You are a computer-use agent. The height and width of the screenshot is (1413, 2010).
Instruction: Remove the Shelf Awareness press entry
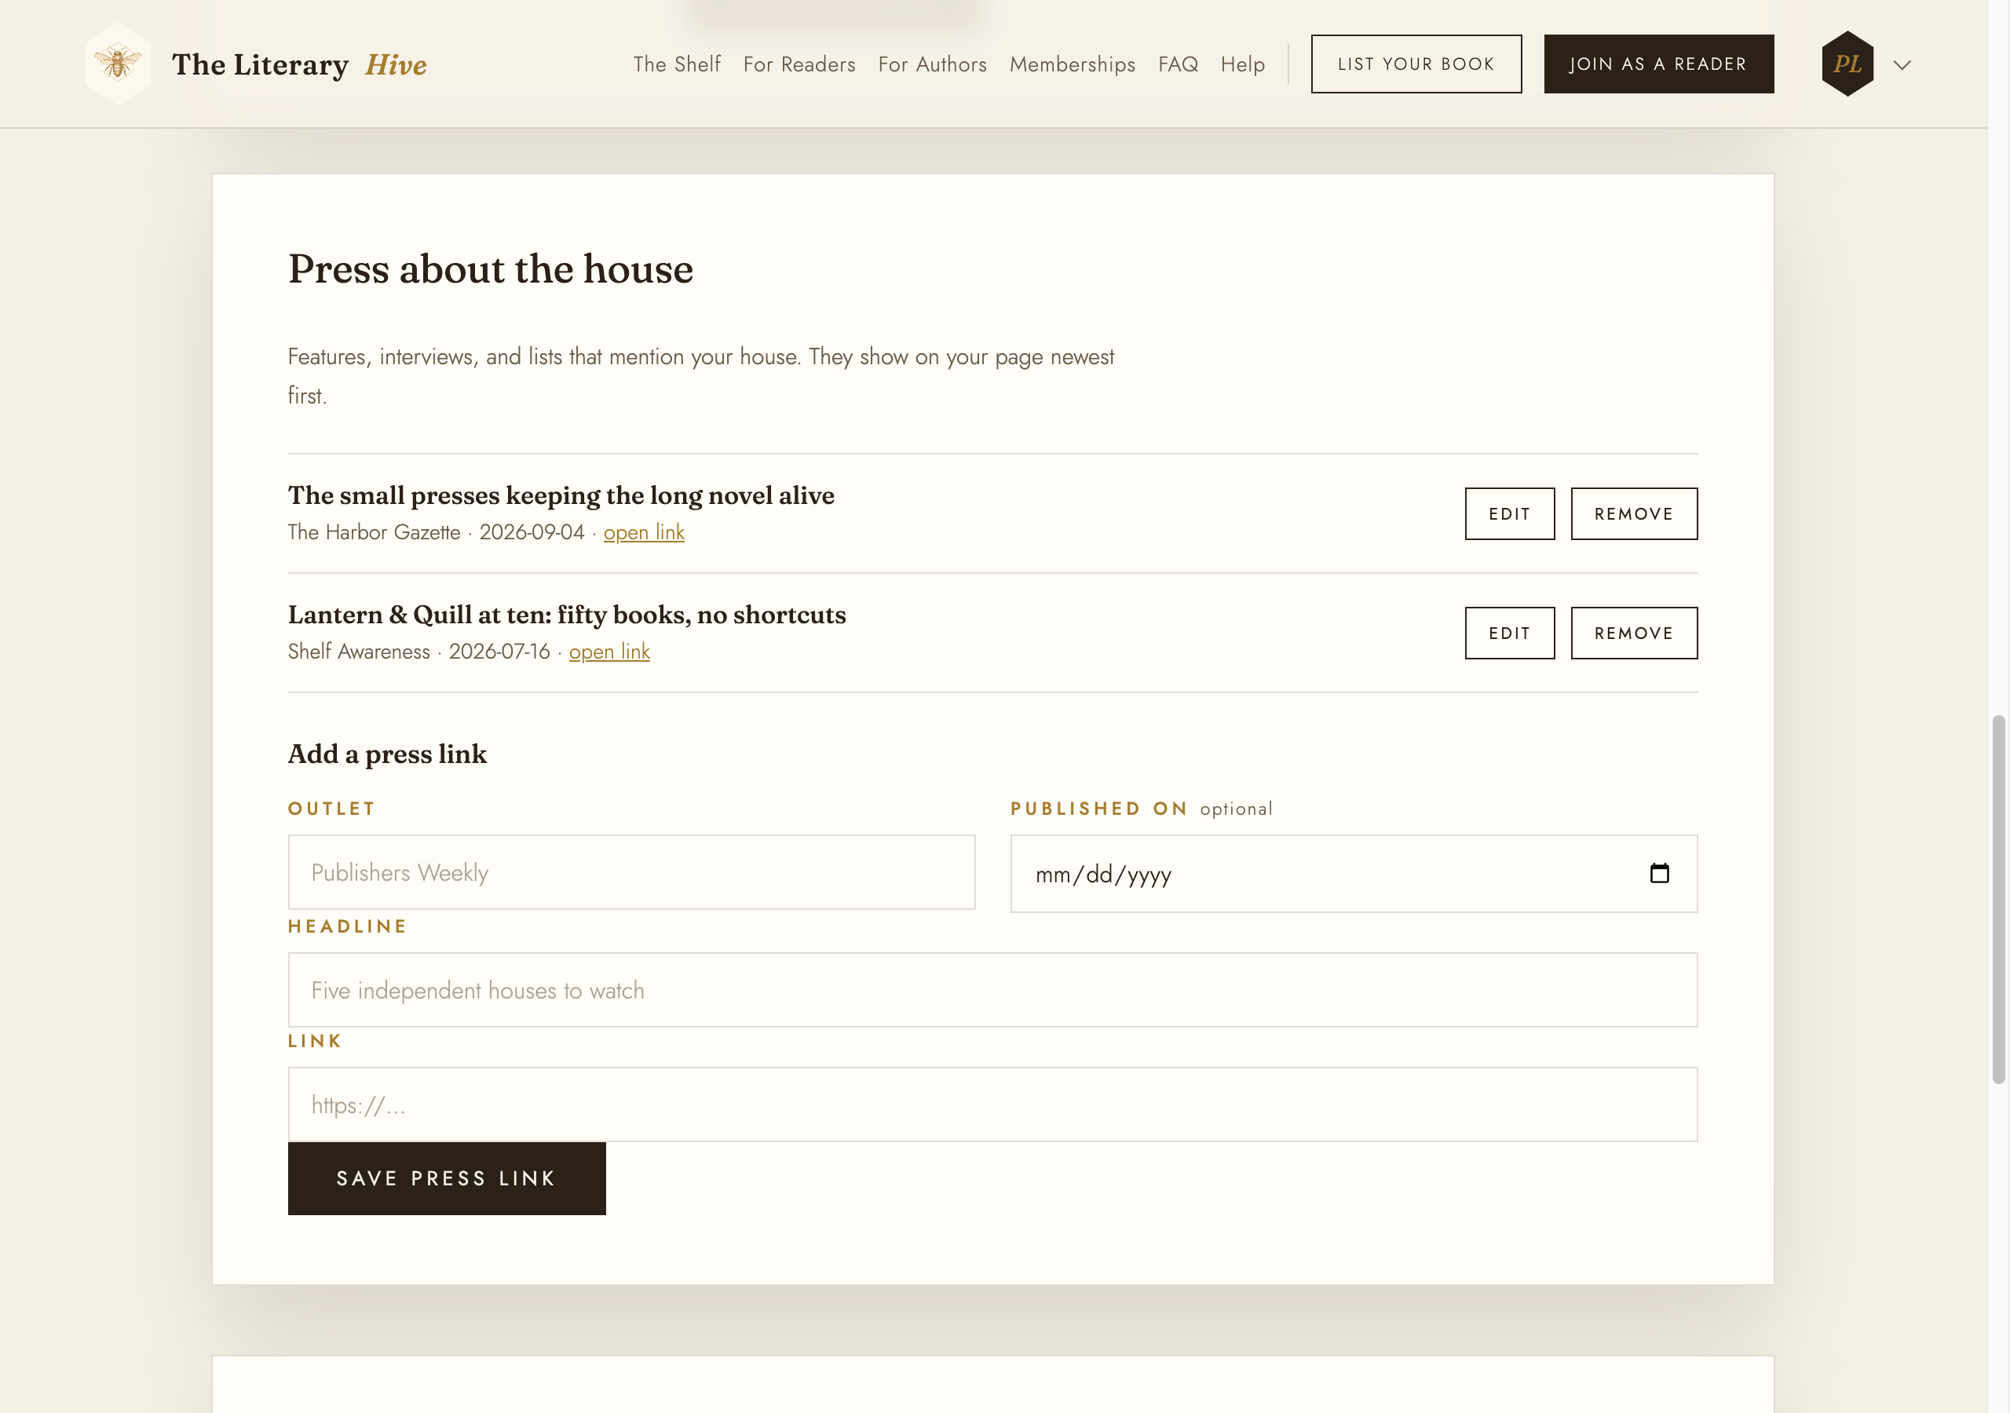pyautogui.click(x=1634, y=633)
